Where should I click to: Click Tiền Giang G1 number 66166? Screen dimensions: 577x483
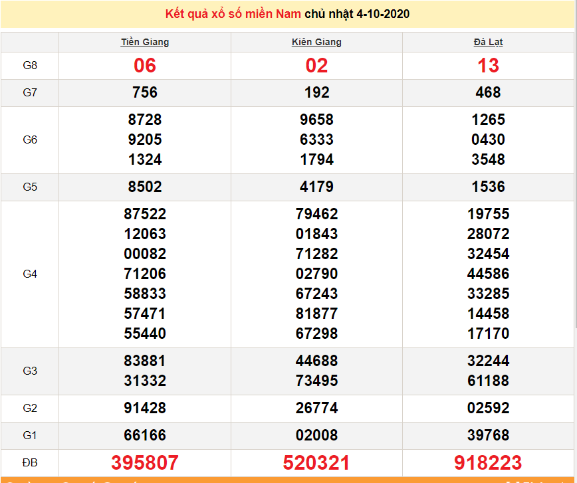[x=145, y=435]
